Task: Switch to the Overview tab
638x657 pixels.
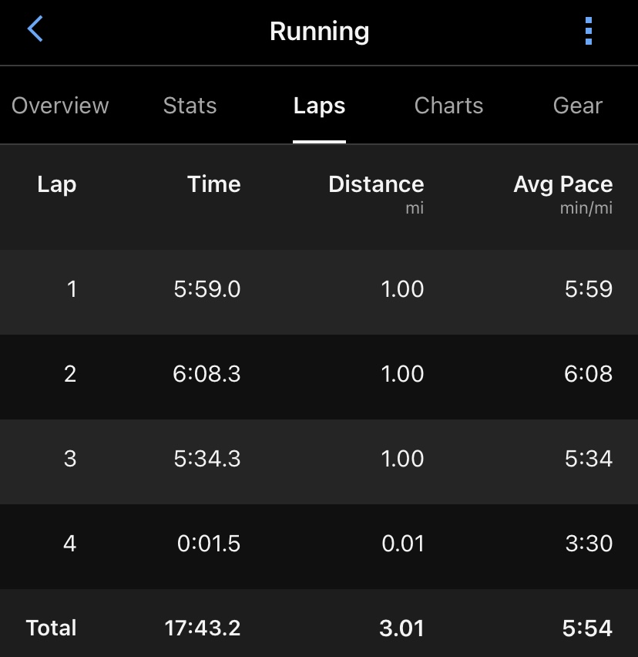Action: [x=60, y=106]
